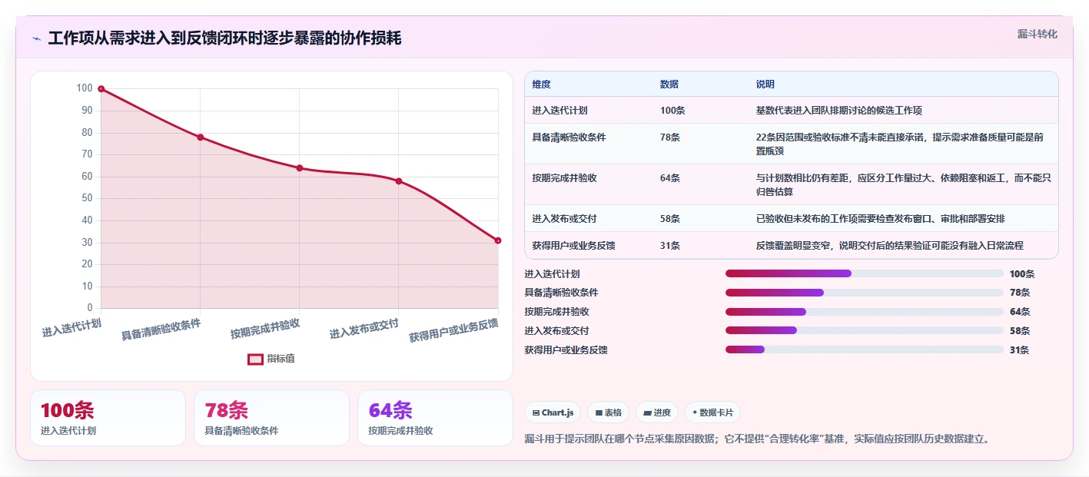
Task: Click the 具备清晰验收条件 x-axis label on the chart
Action: coord(161,328)
